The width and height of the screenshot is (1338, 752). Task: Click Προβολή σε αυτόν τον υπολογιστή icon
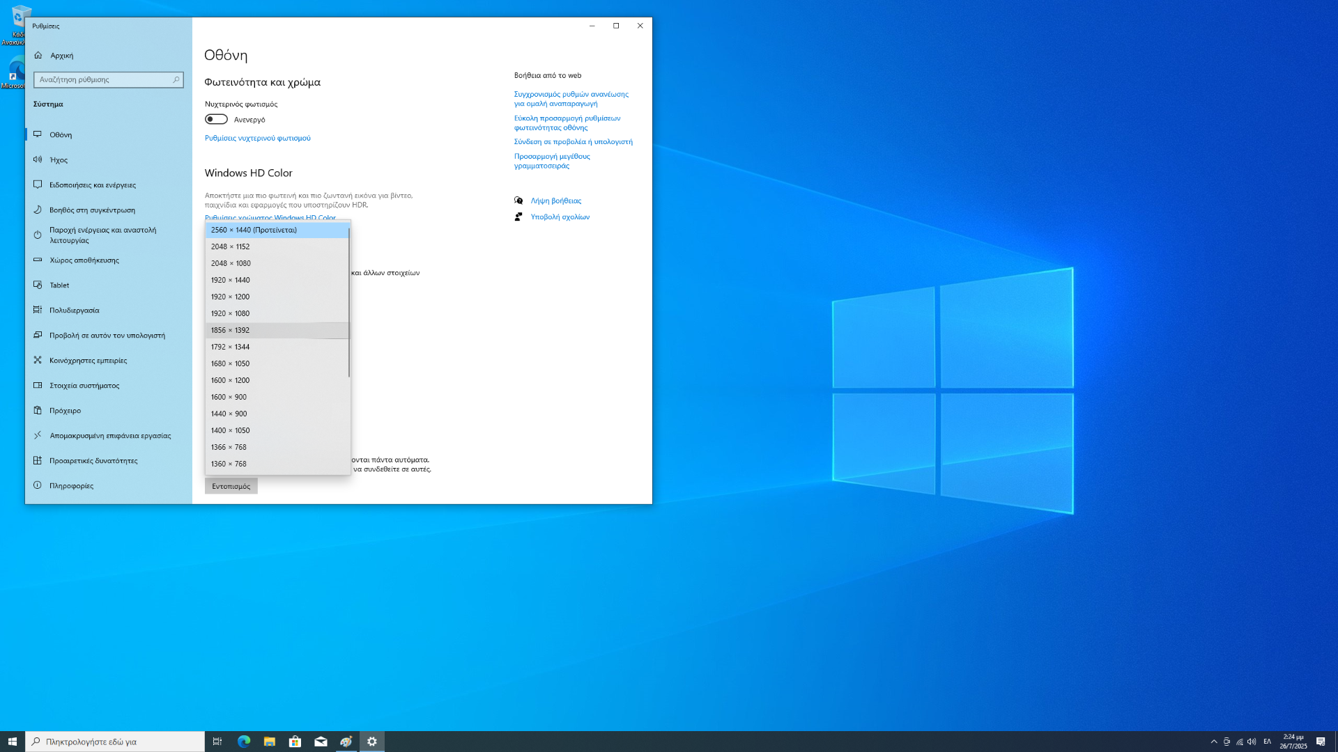(x=38, y=336)
